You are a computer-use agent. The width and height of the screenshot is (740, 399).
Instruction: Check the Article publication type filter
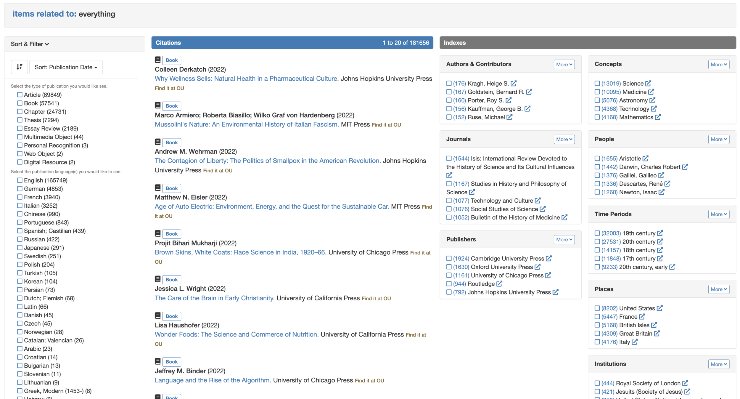20,95
